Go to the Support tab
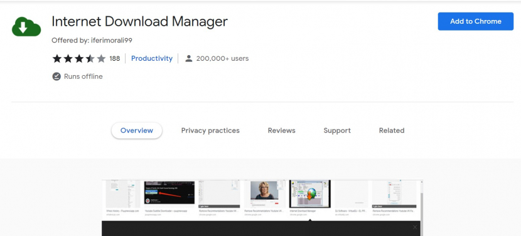The image size is (521, 236). tap(337, 131)
